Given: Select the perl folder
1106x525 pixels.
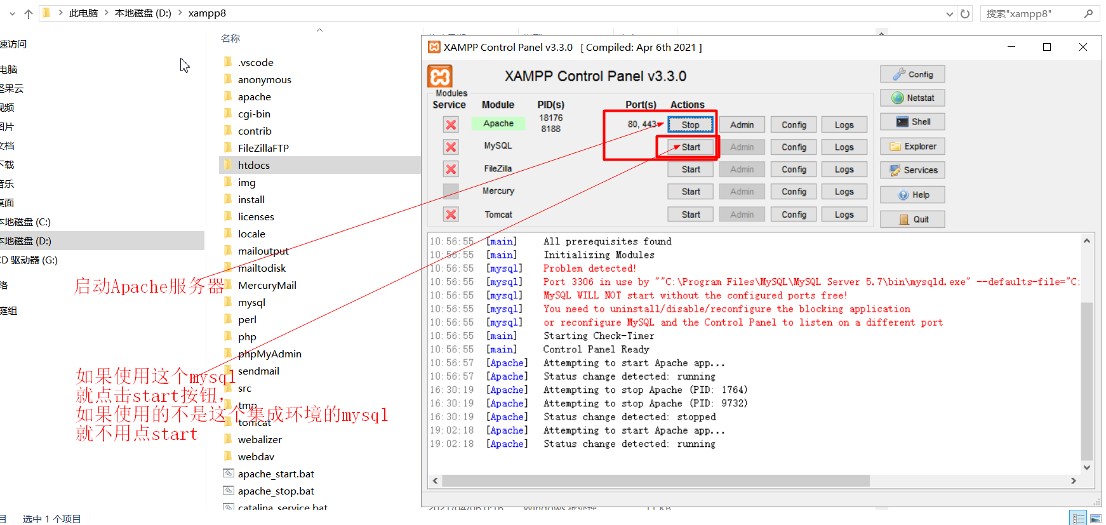Looking at the screenshot, I should point(247,320).
